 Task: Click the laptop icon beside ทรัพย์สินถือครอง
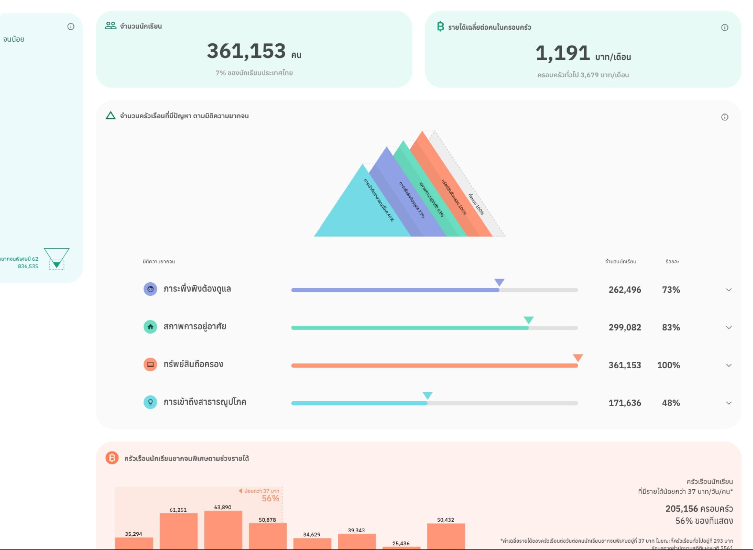(x=151, y=365)
